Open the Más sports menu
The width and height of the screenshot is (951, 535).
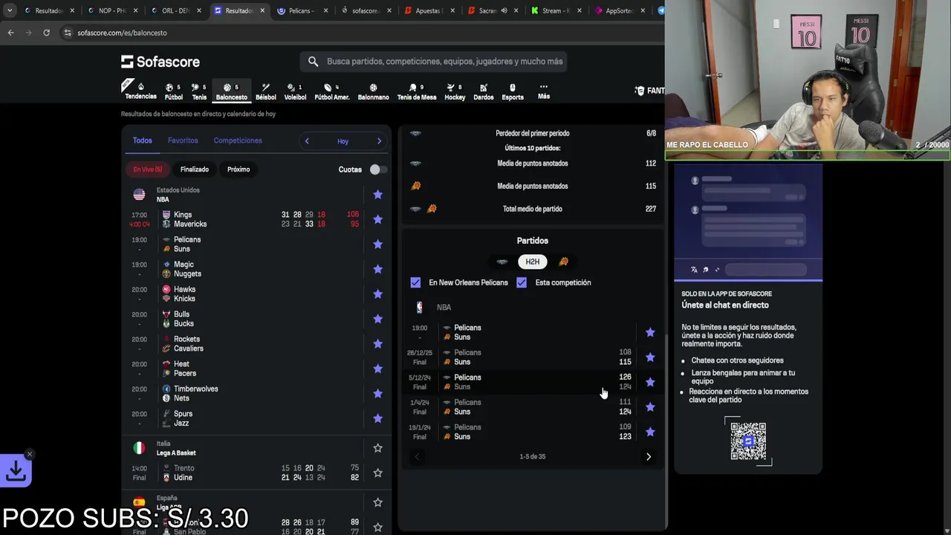click(x=544, y=91)
